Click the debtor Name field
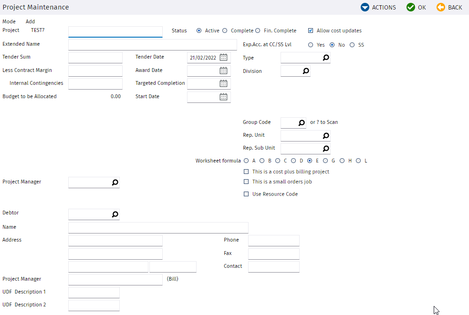 point(158,228)
